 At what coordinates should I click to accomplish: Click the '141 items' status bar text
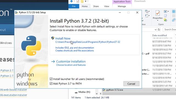pyautogui.click(x=76, y=98)
